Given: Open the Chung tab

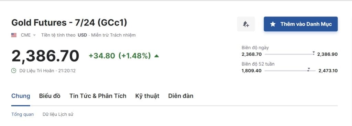Looking at the screenshot, I should point(21,96).
